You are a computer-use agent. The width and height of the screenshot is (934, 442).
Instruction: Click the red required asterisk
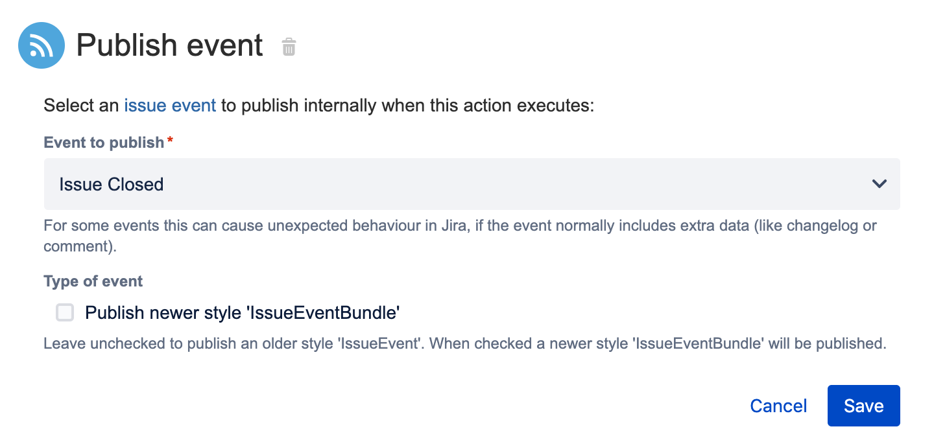click(170, 141)
